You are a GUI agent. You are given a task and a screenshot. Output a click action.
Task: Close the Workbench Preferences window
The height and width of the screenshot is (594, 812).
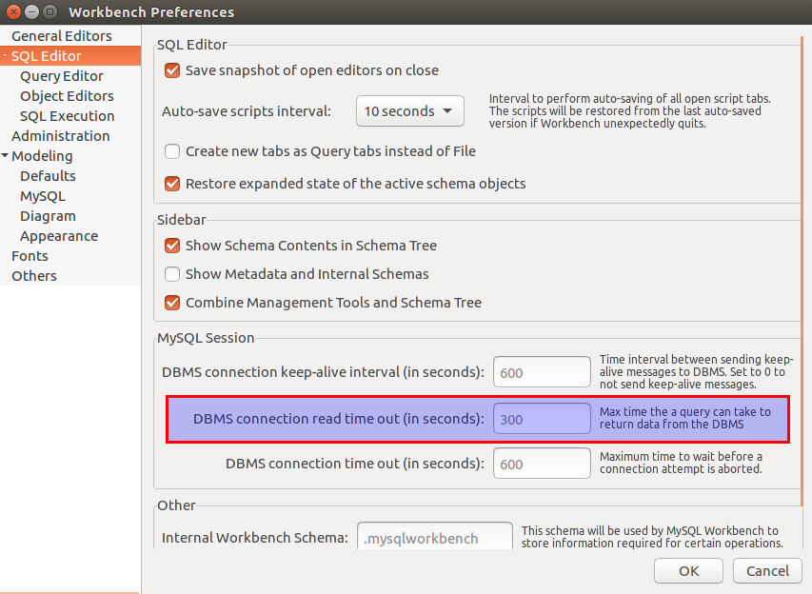14,12
